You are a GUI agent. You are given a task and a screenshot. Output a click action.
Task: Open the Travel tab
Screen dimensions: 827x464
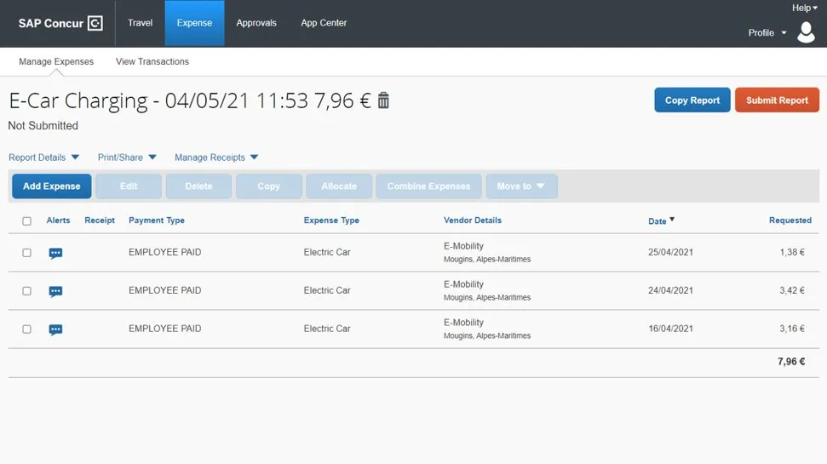click(140, 23)
